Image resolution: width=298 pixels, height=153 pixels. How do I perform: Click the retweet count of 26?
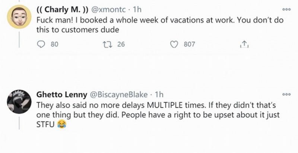click(x=121, y=45)
